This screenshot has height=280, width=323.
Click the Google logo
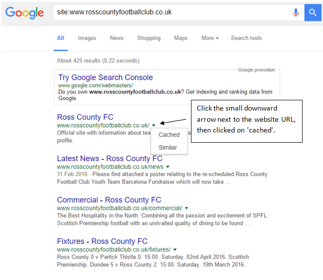click(24, 13)
